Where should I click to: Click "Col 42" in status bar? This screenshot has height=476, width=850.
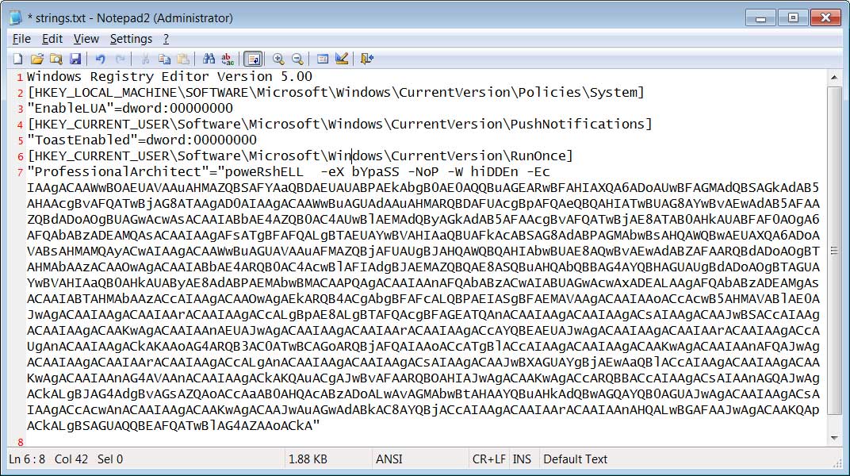point(71,459)
